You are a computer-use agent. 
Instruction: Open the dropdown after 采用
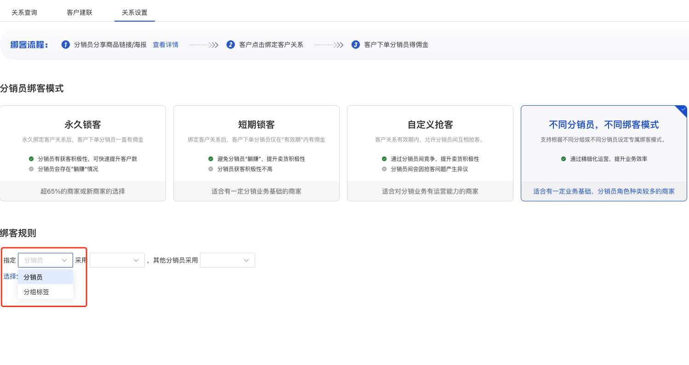point(117,260)
